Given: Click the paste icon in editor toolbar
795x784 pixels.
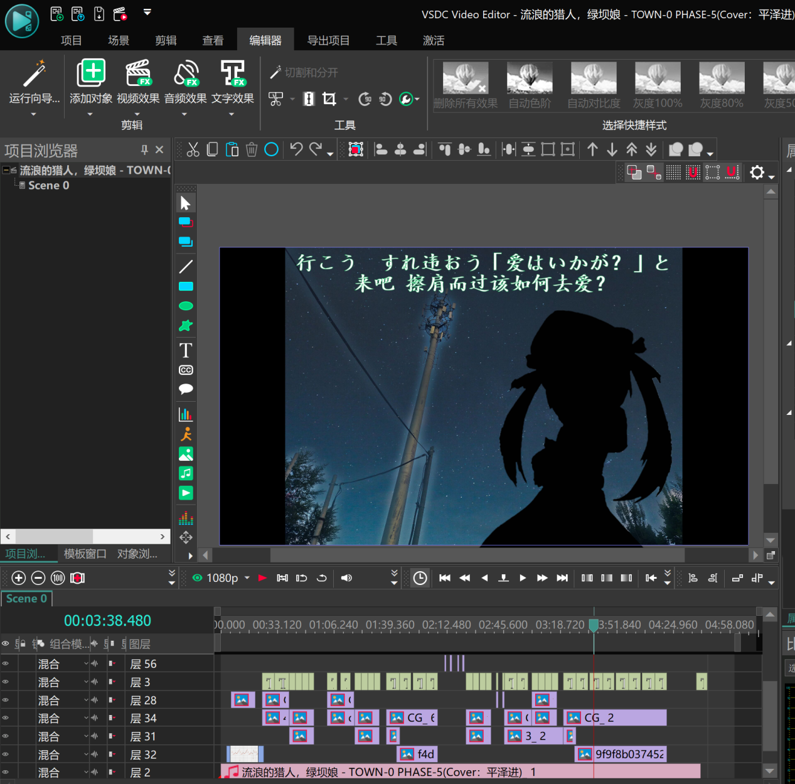Looking at the screenshot, I should click(x=232, y=149).
